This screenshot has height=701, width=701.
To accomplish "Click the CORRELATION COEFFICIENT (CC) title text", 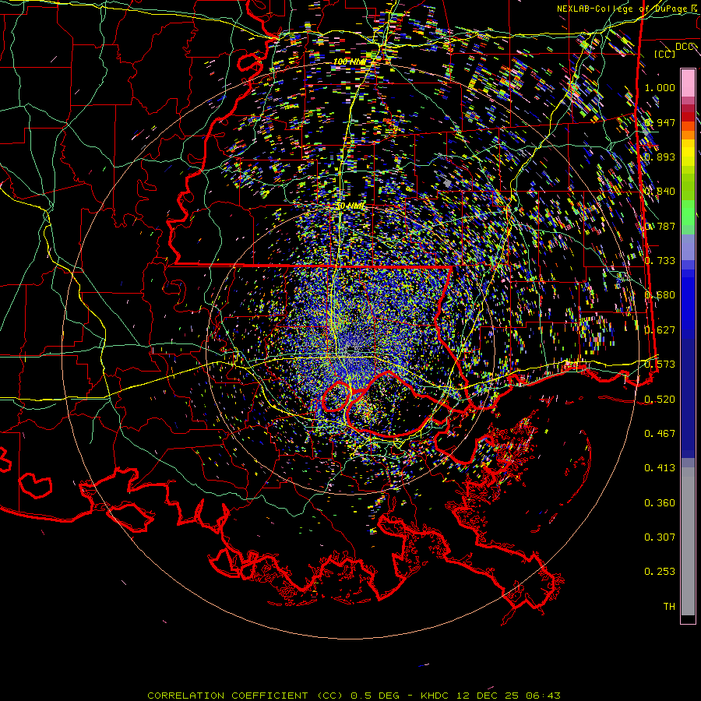I will pyautogui.click(x=245, y=696).
